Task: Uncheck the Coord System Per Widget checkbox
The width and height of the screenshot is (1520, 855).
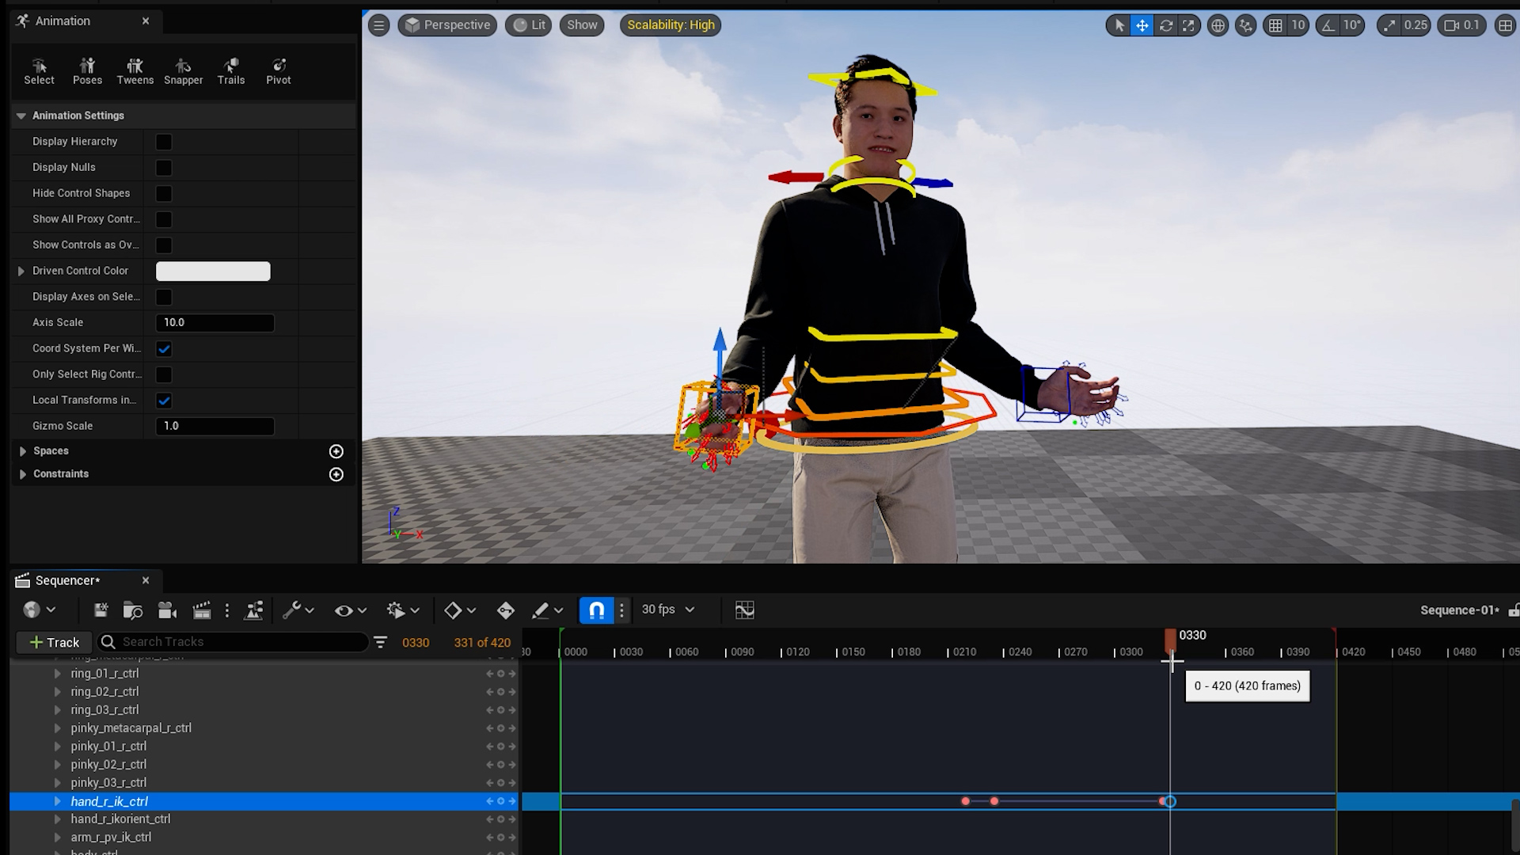Action: tap(164, 349)
